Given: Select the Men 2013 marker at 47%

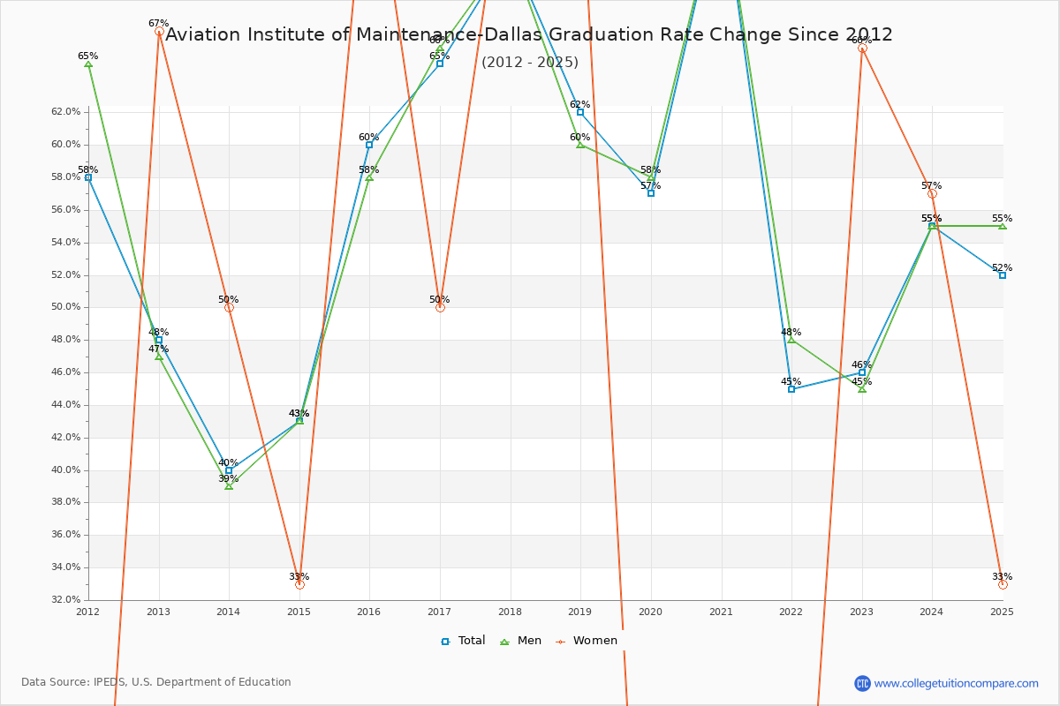Looking at the screenshot, I should click(x=159, y=357).
